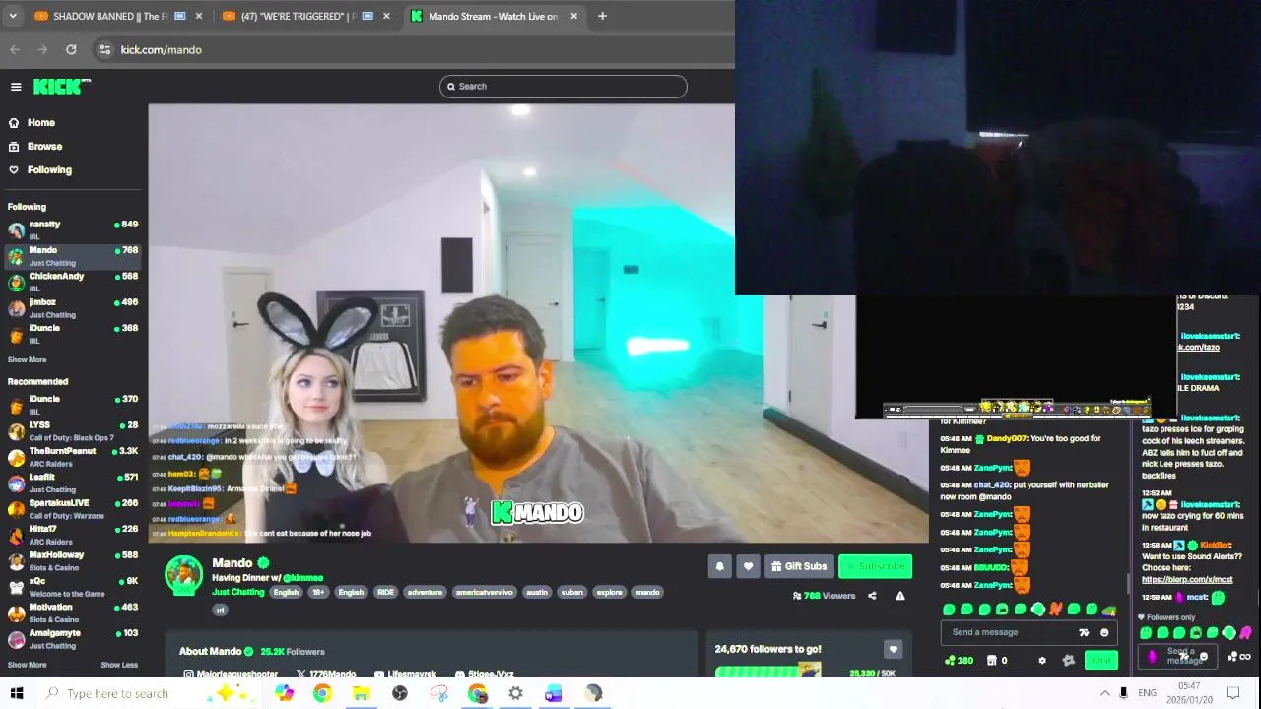Open TheBurntPeanut recommended channel

coord(73,457)
